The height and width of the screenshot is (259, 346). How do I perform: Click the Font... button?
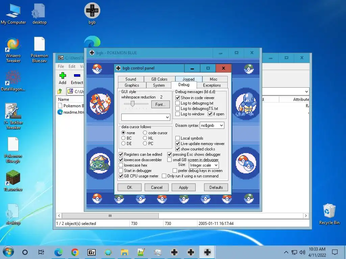[160, 105]
